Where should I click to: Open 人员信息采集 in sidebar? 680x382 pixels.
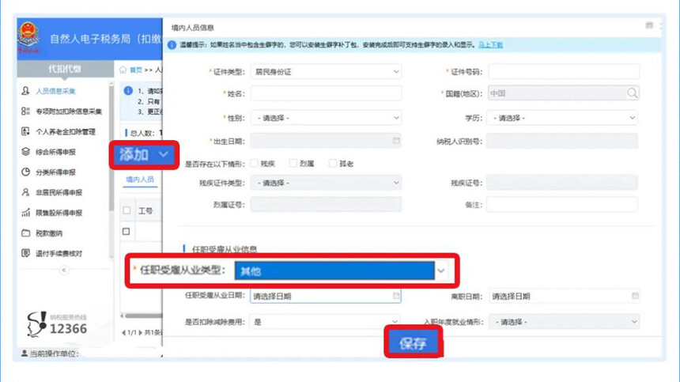pyautogui.click(x=55, y=91)
